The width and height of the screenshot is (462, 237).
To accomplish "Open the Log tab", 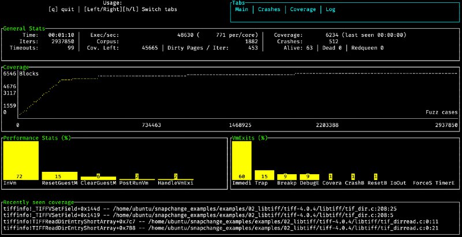I will point(330,9).
